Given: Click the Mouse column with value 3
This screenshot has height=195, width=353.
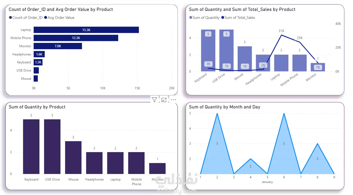Looking at the screenshot, I should click(x=73, y=158).
